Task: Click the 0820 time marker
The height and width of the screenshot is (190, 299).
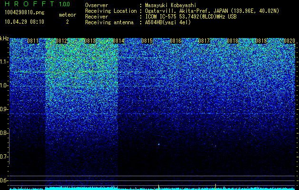Action: [x=289, y=41]
